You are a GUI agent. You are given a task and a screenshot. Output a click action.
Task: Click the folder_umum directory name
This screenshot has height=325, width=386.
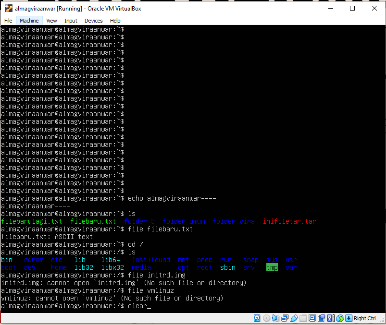point(184,221)
